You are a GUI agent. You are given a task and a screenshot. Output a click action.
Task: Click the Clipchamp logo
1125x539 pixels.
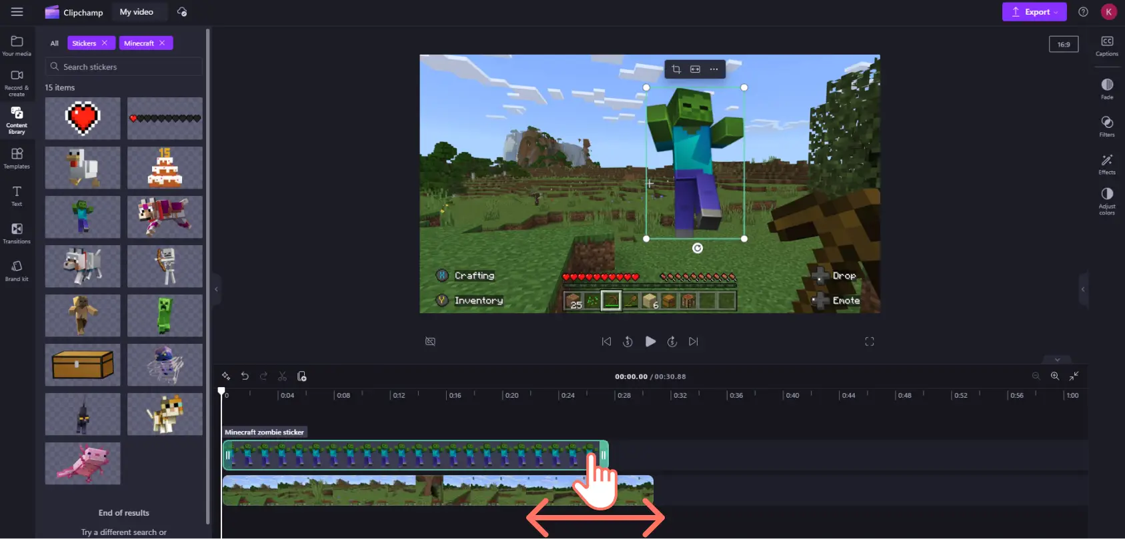click(x=74, y=12)
